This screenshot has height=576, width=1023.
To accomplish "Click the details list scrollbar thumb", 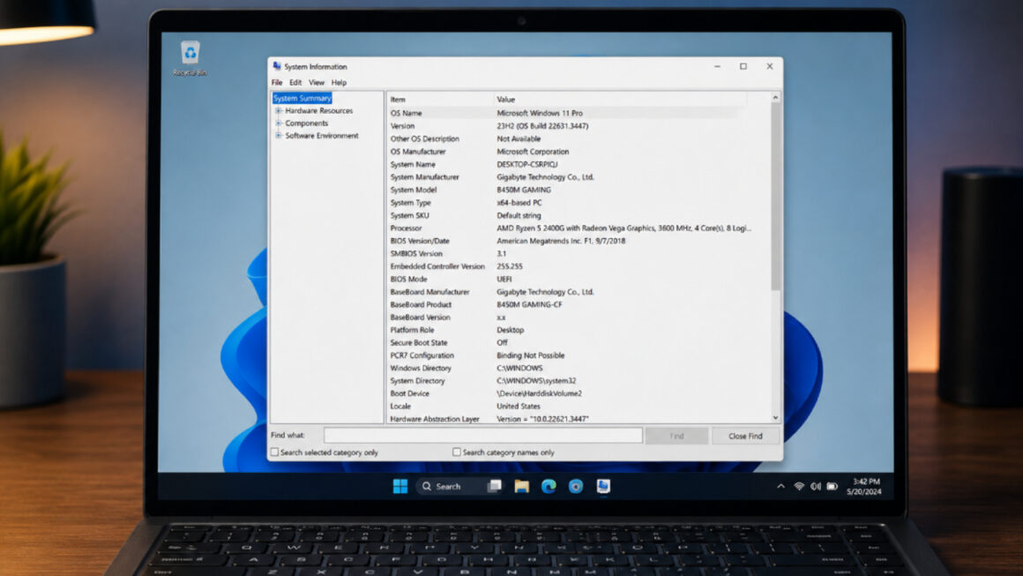I will 776,196.
